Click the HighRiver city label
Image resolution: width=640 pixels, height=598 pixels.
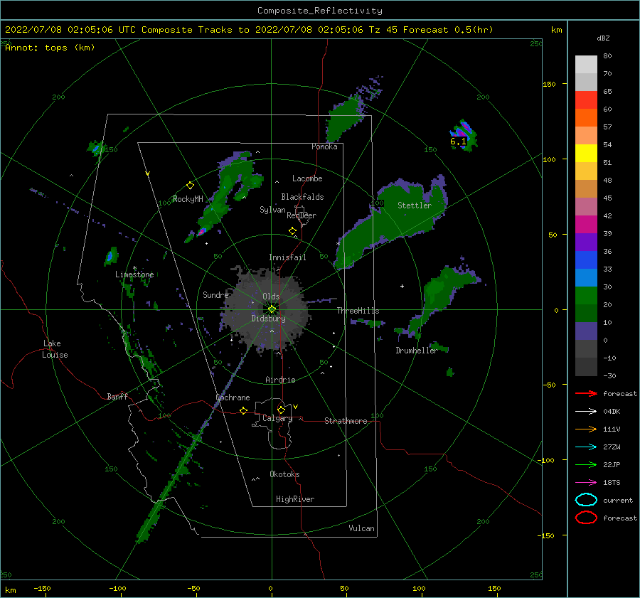point(295,499)
